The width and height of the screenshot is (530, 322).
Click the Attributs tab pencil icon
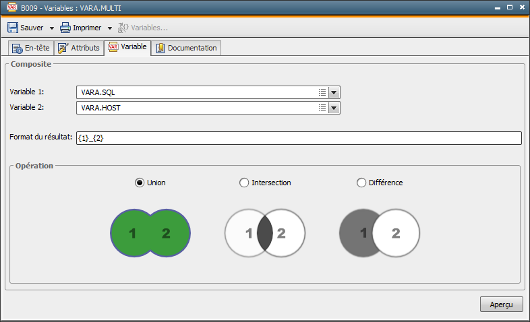tap(63, 49)
